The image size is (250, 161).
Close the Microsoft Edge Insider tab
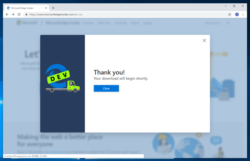46,8
